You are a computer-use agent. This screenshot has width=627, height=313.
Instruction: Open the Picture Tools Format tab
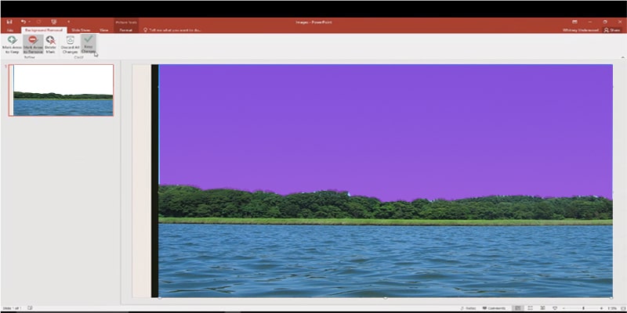126,30
